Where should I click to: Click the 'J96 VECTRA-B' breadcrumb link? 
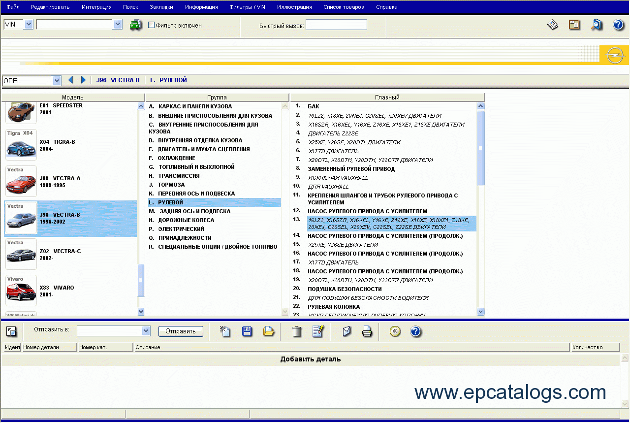point(118,80)
